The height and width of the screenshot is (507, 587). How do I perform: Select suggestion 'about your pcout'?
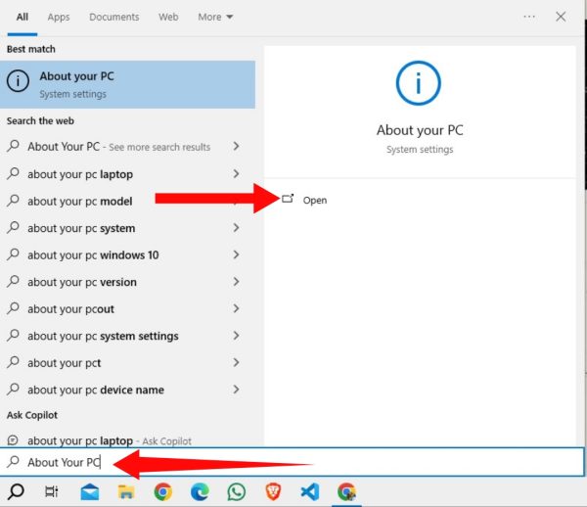[x=70, y=309]
